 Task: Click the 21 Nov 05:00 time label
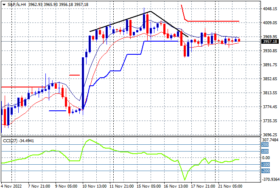(x=230, y=186)
